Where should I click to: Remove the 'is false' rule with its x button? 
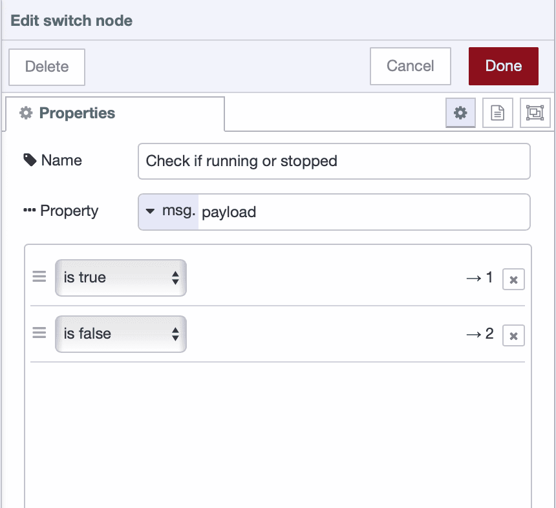click(513, 335)
